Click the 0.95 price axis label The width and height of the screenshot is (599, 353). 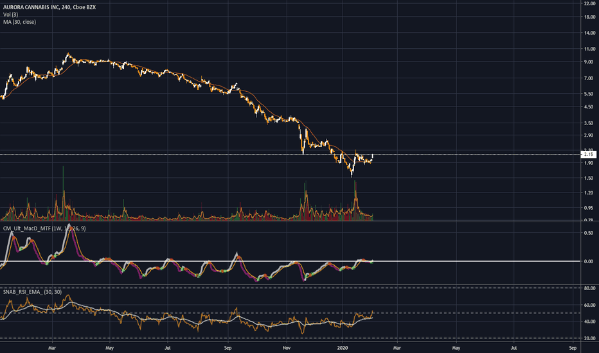tap(588, 208)
